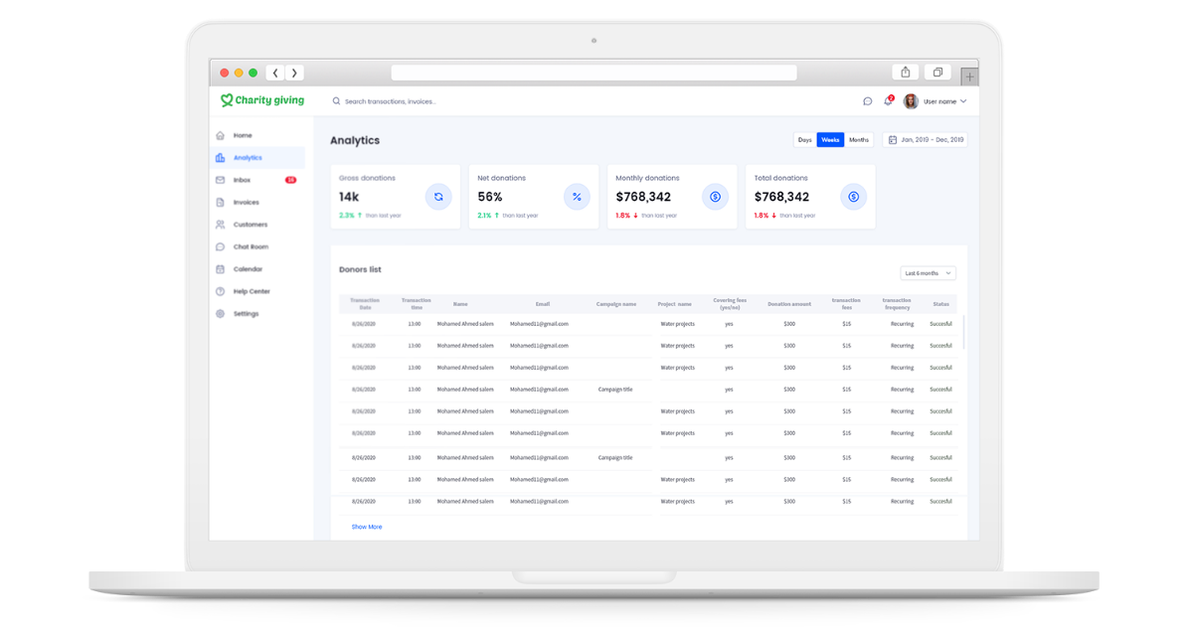The width and height of the screenshot is (1189, 635).
Task: Click the user avatar picture
Action: (x=911, y=101)
